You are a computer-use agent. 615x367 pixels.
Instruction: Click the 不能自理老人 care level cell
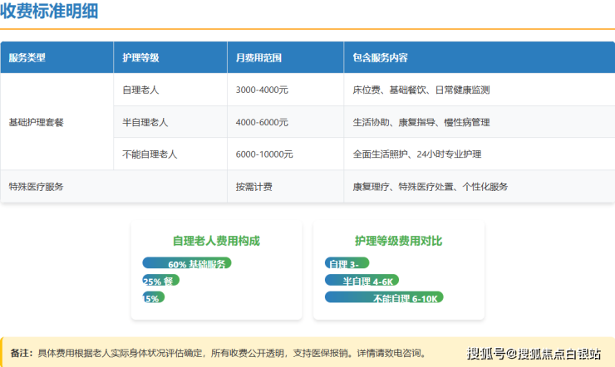click(150, 154)
